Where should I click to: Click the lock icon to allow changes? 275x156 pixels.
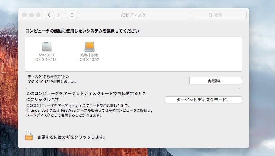(x=29, y=136)
